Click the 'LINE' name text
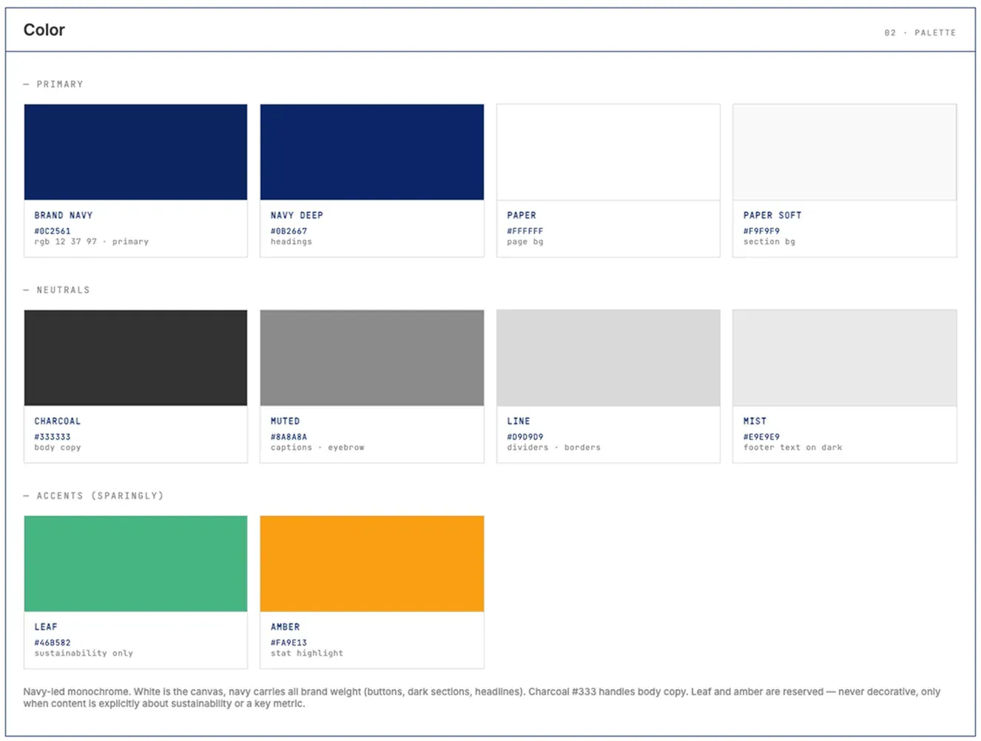 pos(519,421)
